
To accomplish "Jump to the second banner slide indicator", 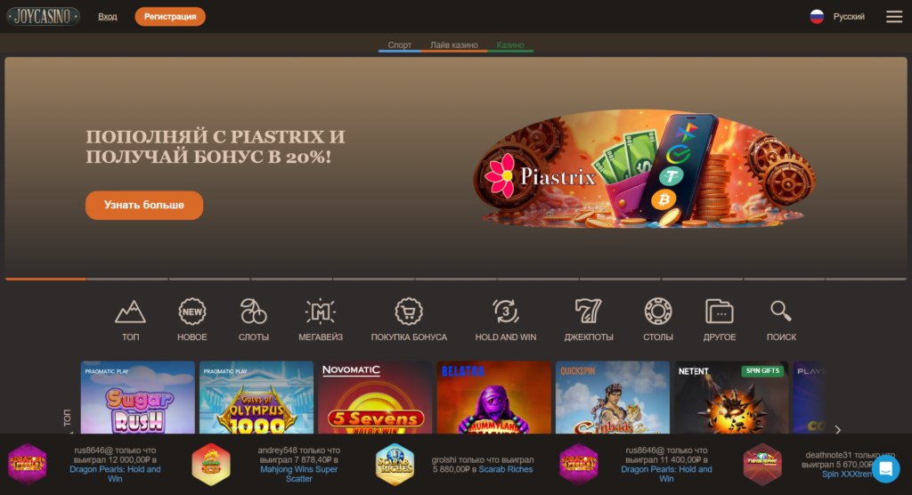I will (127, 280).
